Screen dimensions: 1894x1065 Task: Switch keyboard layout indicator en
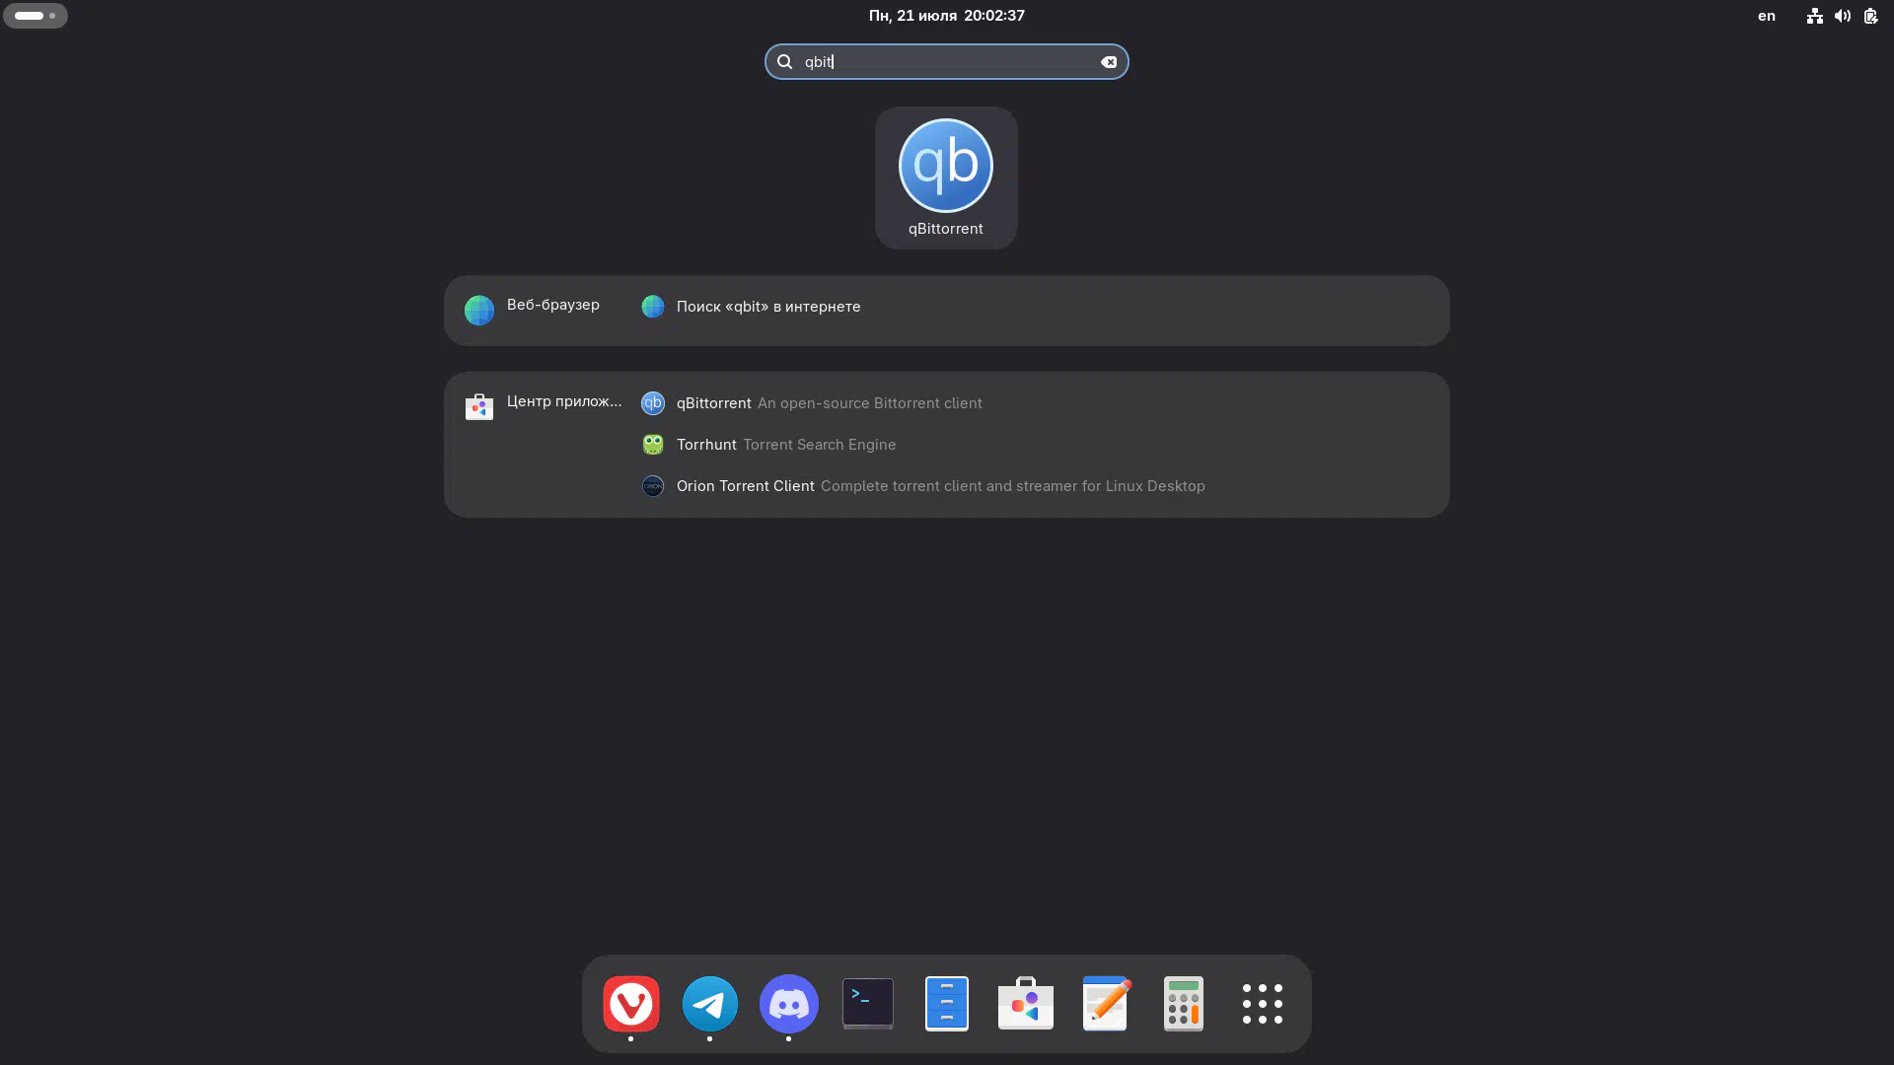(x=1767, y=16)
